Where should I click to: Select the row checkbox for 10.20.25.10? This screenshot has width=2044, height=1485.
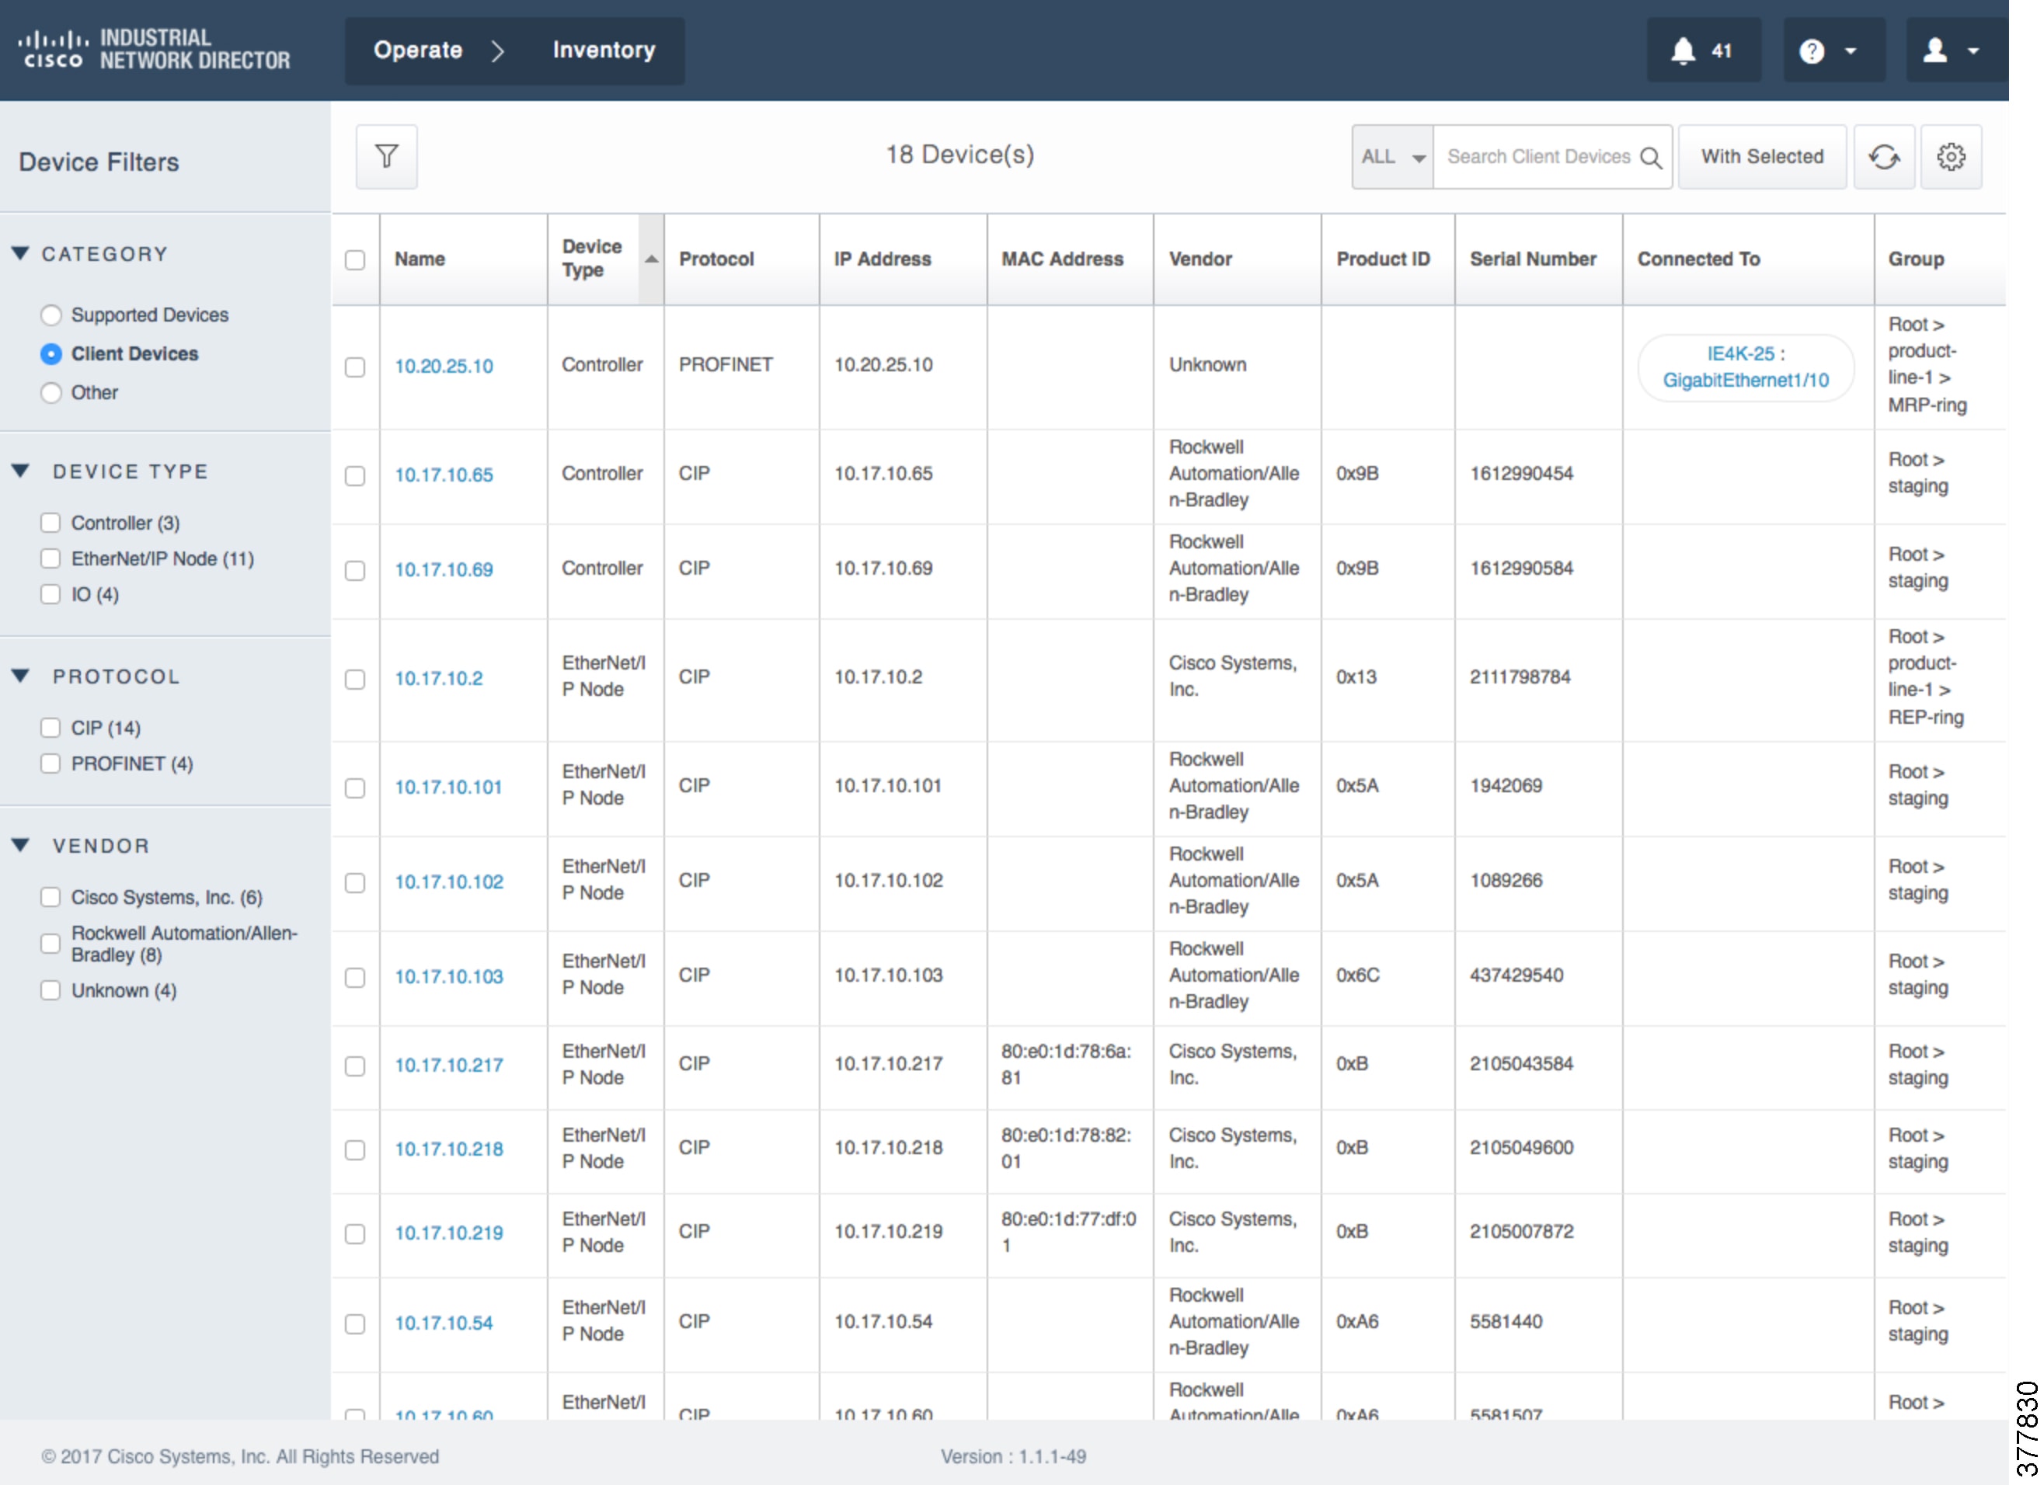tap(355, 367)
